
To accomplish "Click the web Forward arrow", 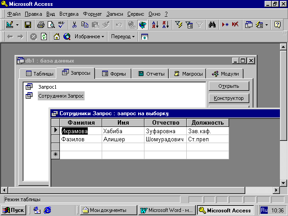I will tap(20, 37).
